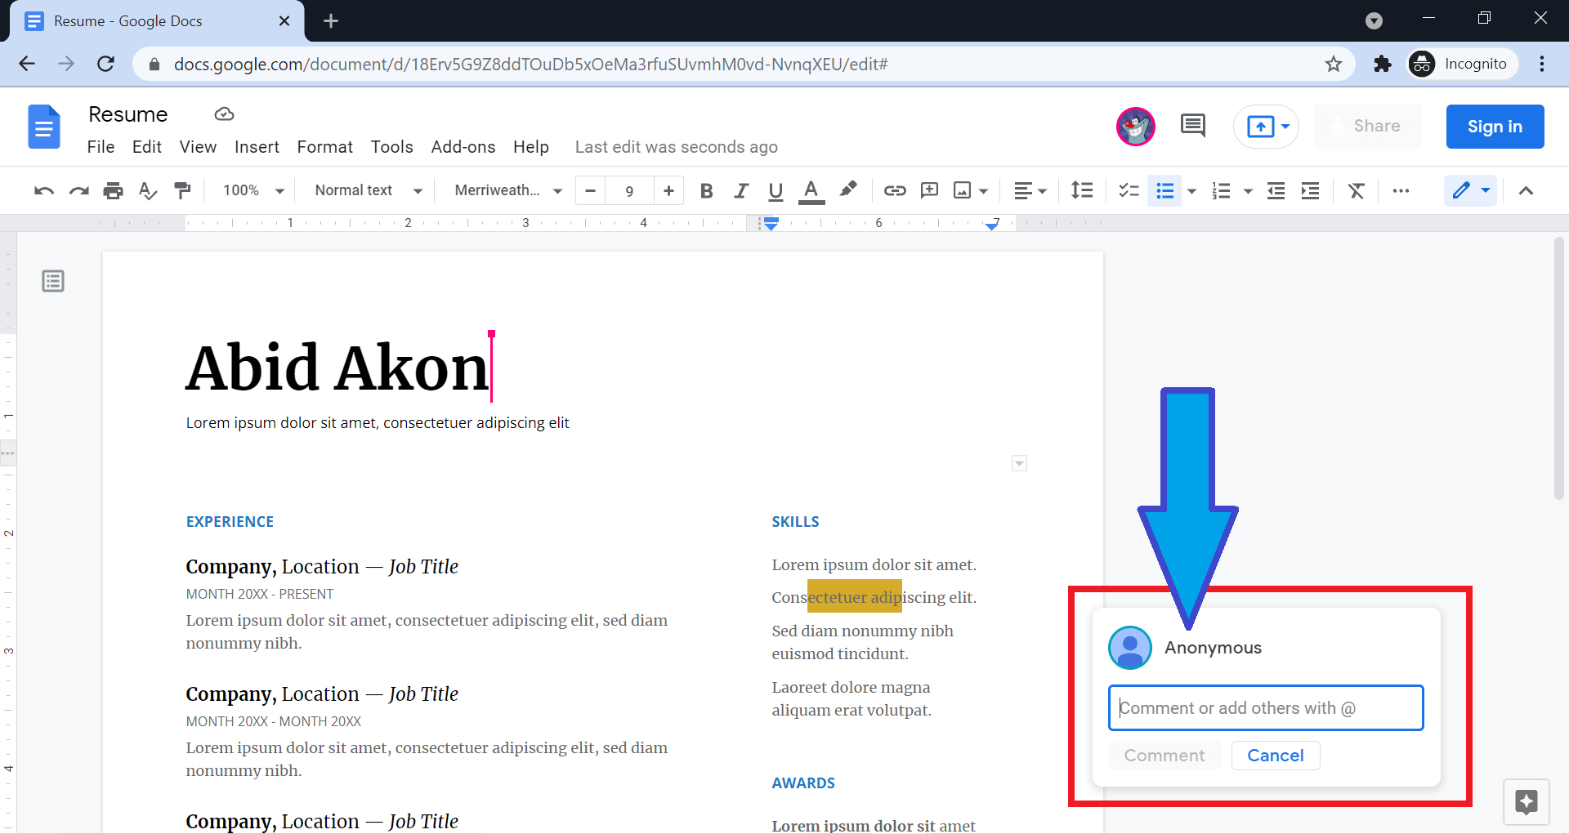Increase the font size with plus
The image size is (1569, 834).
click(668, 191)
